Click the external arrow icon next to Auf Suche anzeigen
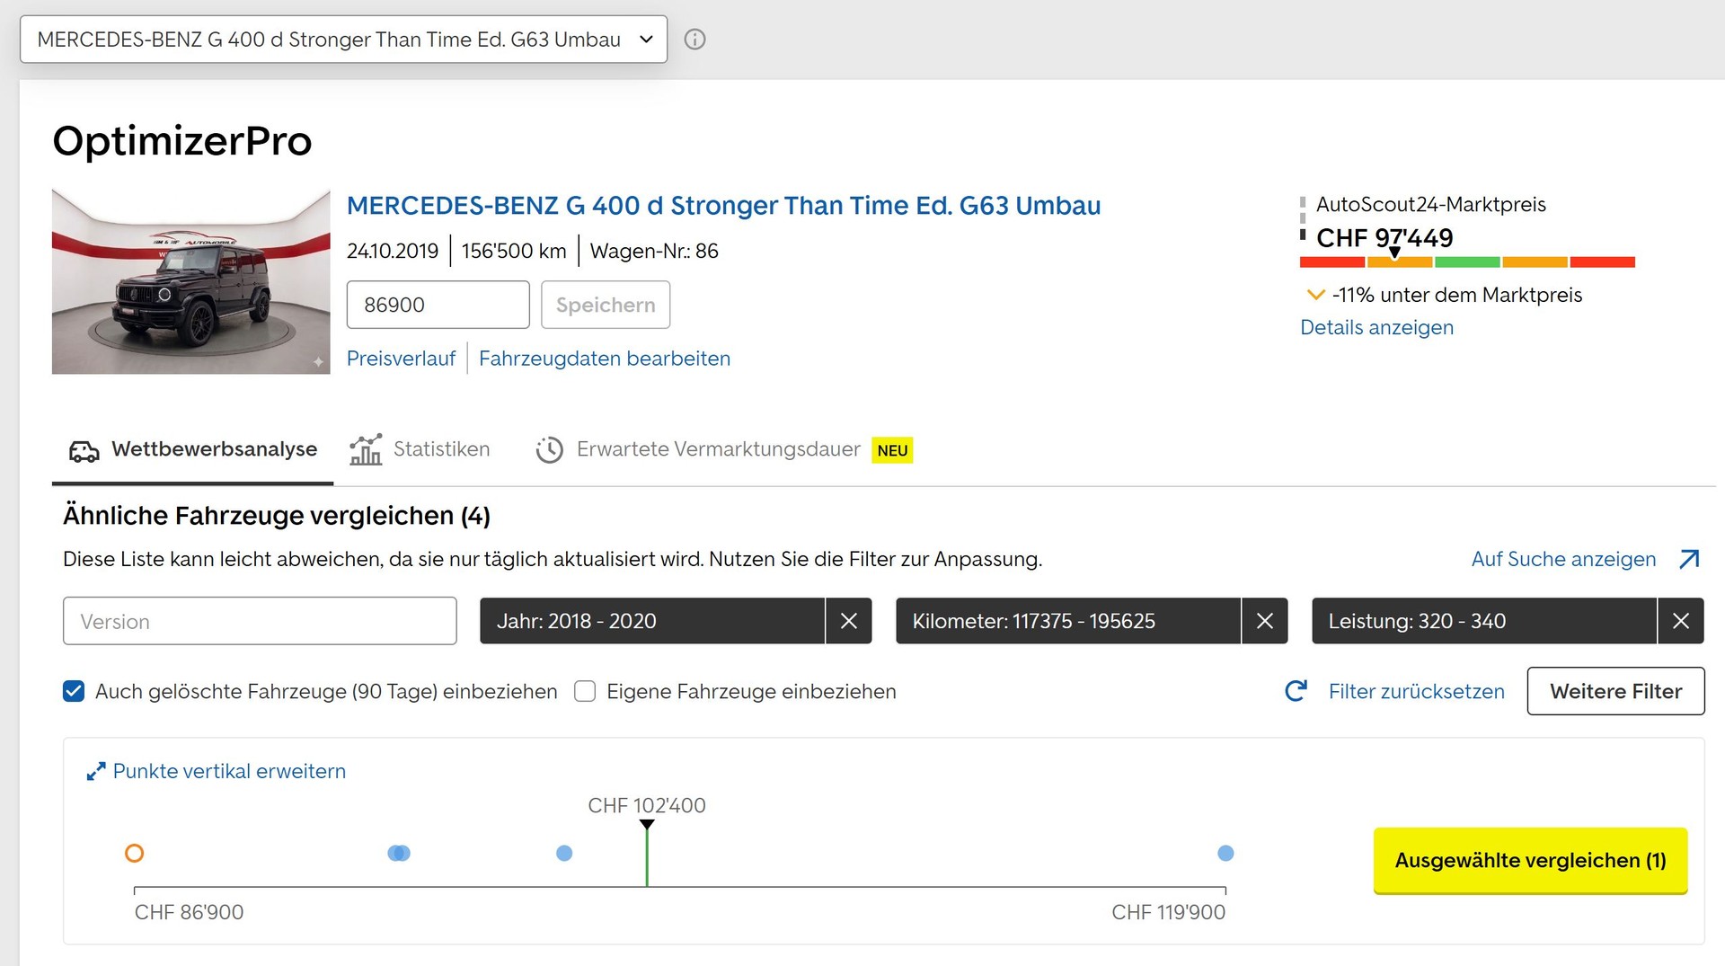 click(x=1689, y=559)
